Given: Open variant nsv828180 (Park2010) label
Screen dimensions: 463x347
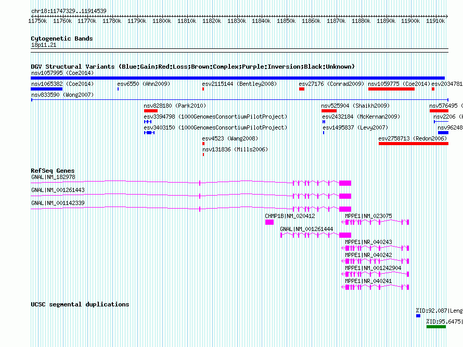Looking at the screenshot, I should (x=175, y=106).
